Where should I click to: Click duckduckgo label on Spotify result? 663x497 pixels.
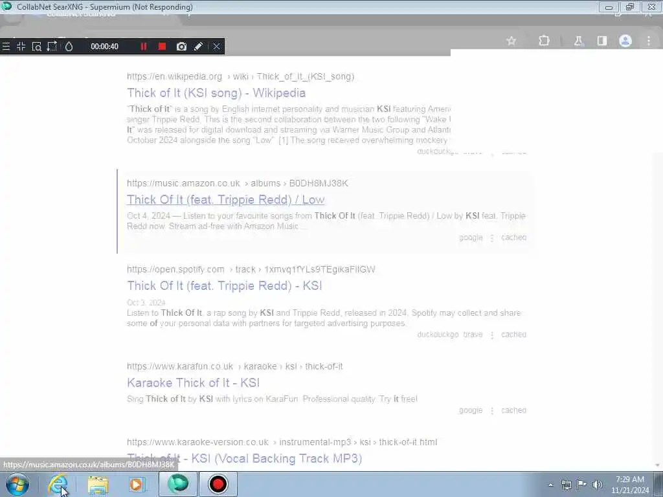[438, 335]
